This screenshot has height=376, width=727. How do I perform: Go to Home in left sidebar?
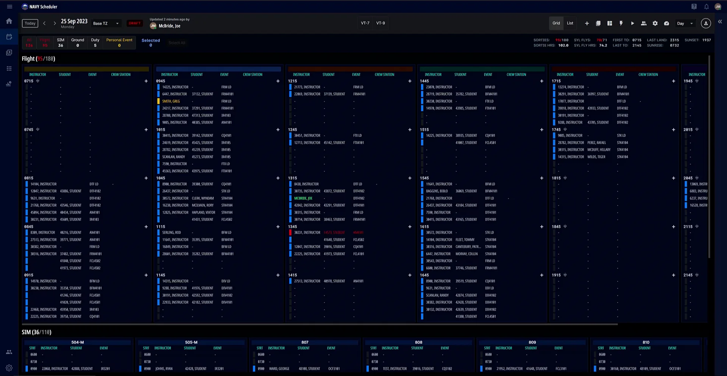tap(9, 21)
